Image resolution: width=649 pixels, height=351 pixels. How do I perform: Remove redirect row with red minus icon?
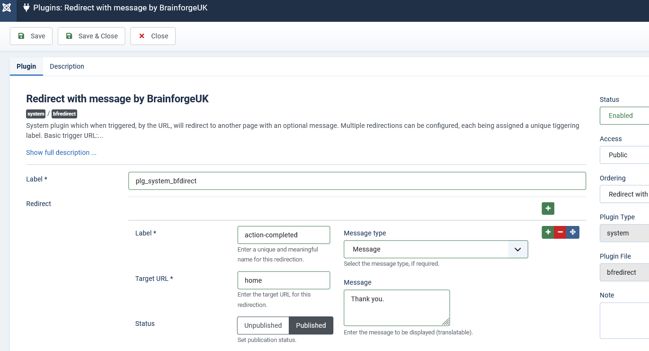(560, 232)
